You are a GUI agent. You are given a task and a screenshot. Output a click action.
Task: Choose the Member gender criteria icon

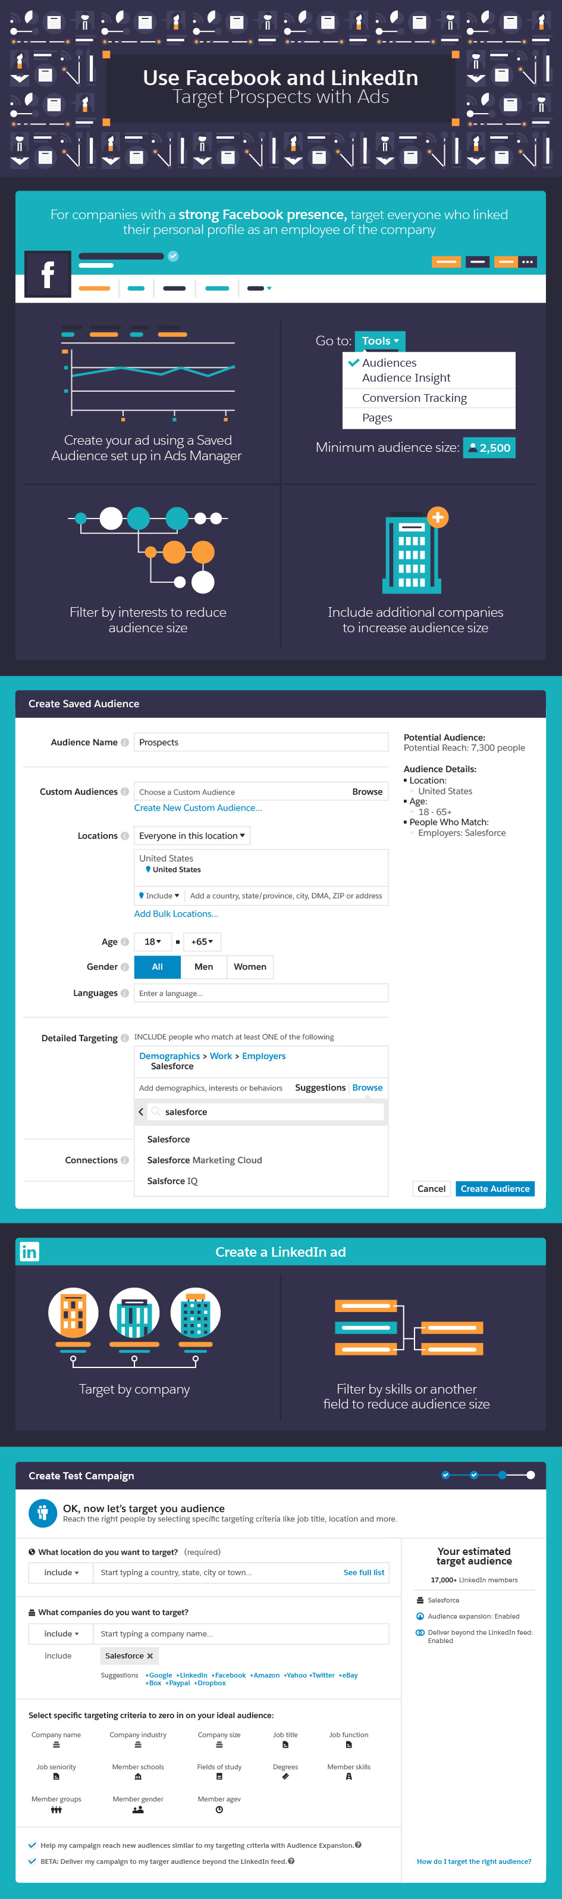[x=138, y=1809]
